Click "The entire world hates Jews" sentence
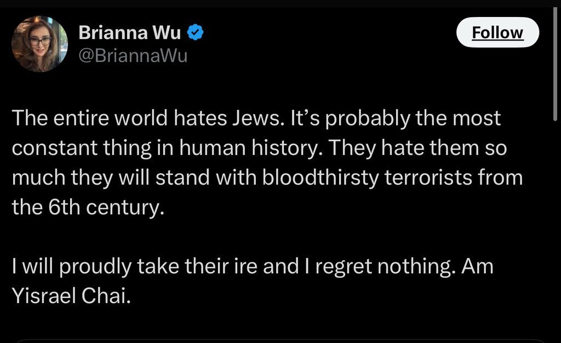This screenshot has width=561, height=343. tap(147, 119)
